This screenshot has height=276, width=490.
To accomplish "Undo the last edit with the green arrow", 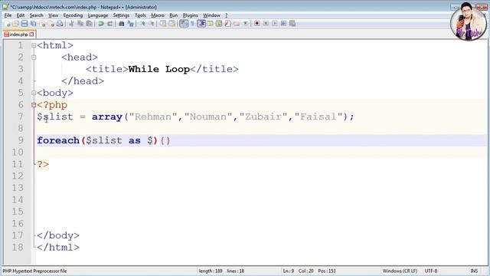I will [x=101, y=24].
